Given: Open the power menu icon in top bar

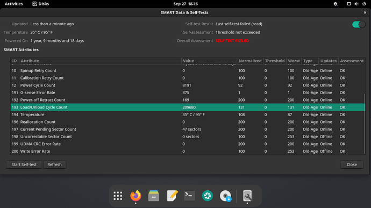Looking at the screenshot, I should [364, 4].
